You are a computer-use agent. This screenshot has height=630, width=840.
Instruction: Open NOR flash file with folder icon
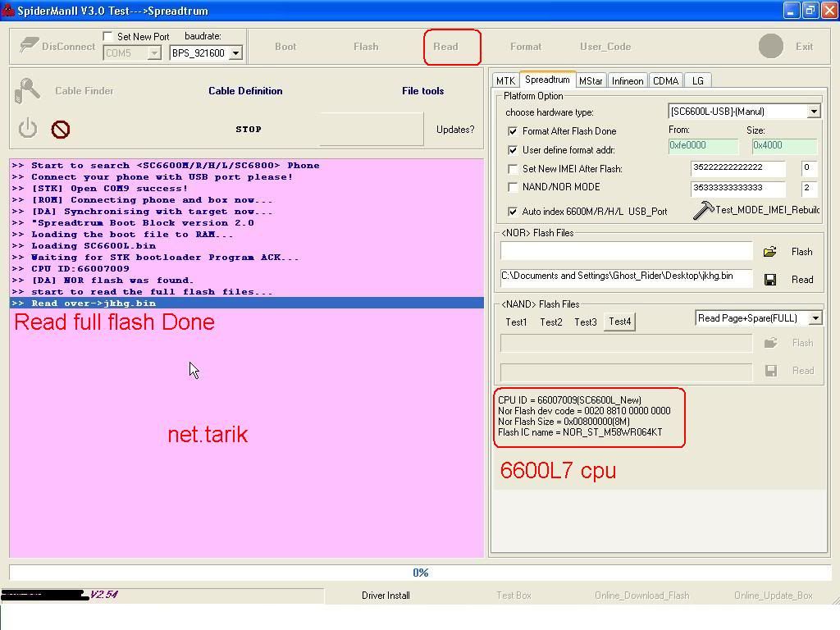tap(769, 252)
